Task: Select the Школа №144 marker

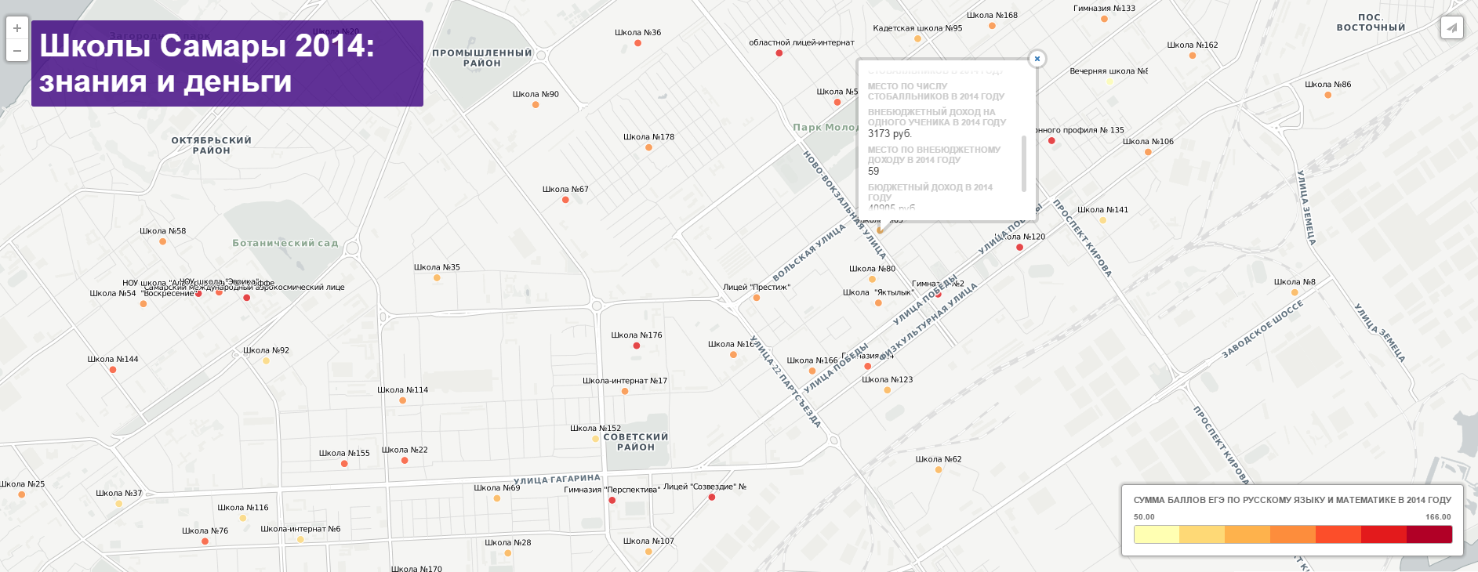Action: click(x=114, y=370)
